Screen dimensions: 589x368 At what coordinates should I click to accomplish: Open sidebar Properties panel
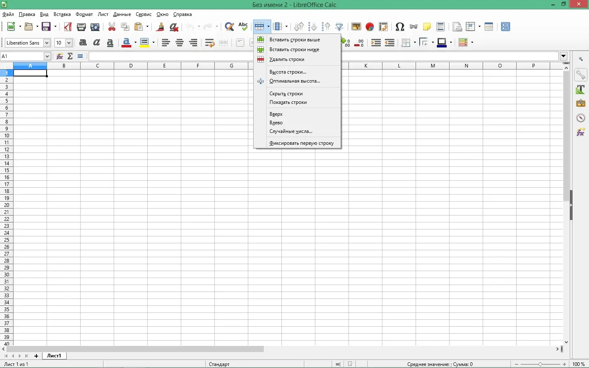coord(581,75)
